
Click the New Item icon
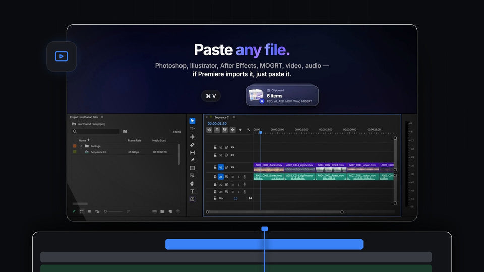point(170,211)
